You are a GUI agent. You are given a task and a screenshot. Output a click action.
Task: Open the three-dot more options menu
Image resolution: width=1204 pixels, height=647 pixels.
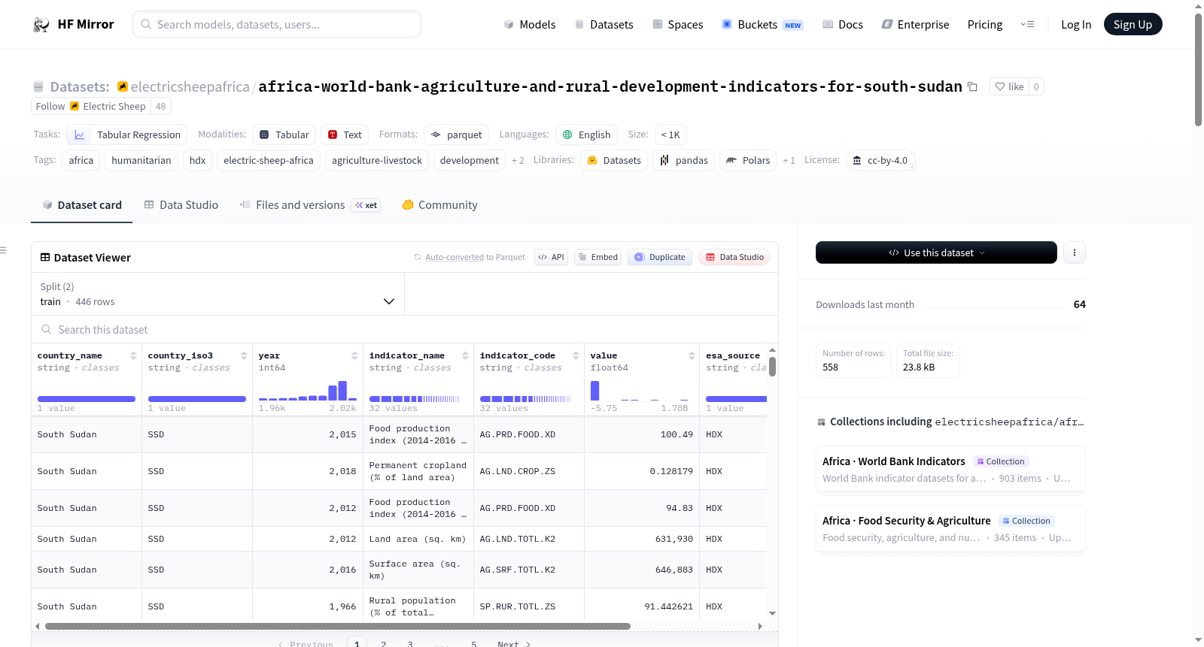[x=1075, y=252]
